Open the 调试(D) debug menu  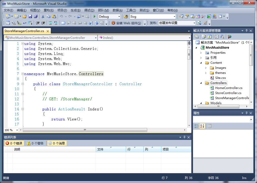click(x=89, y=10)
